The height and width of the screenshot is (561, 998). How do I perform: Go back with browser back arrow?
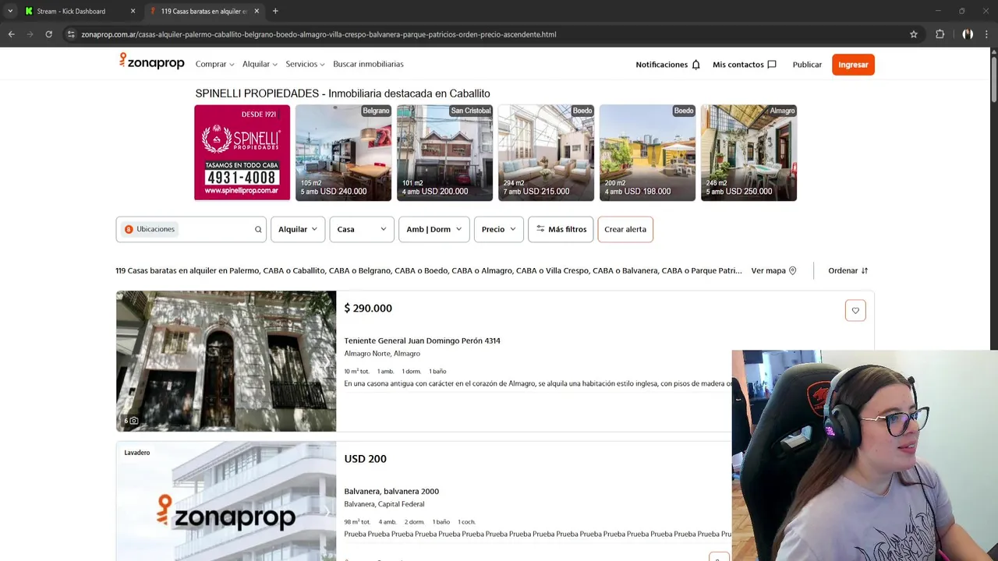pyautogui.click(x=12, y=34)
